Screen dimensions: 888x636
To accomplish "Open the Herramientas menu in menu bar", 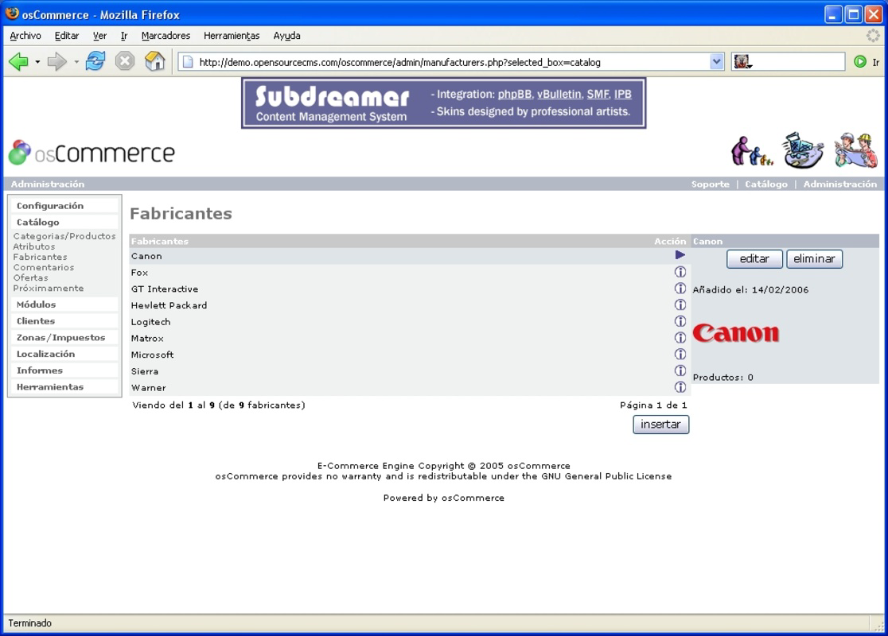I will pyautogui.click(x=232, y=36).
